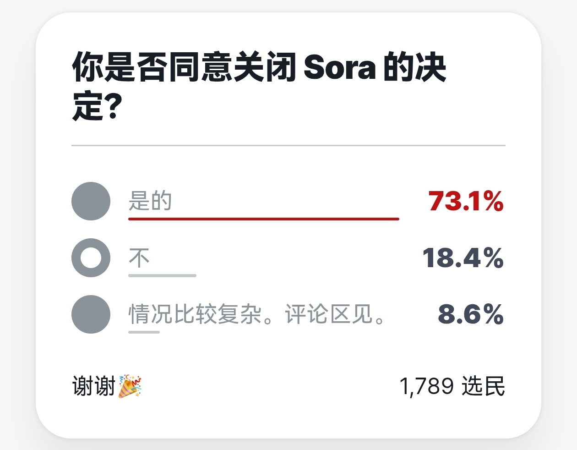Click the horizontal divider below the question

(288, 145)
